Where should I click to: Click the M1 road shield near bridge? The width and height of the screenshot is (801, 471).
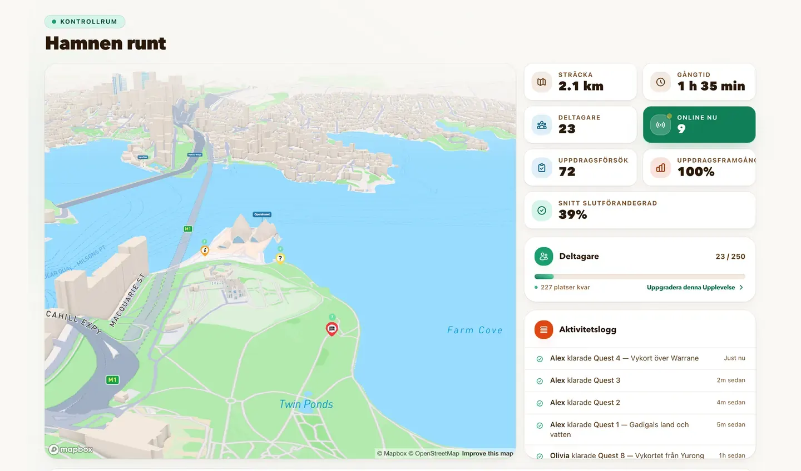(x=188, y=229)
